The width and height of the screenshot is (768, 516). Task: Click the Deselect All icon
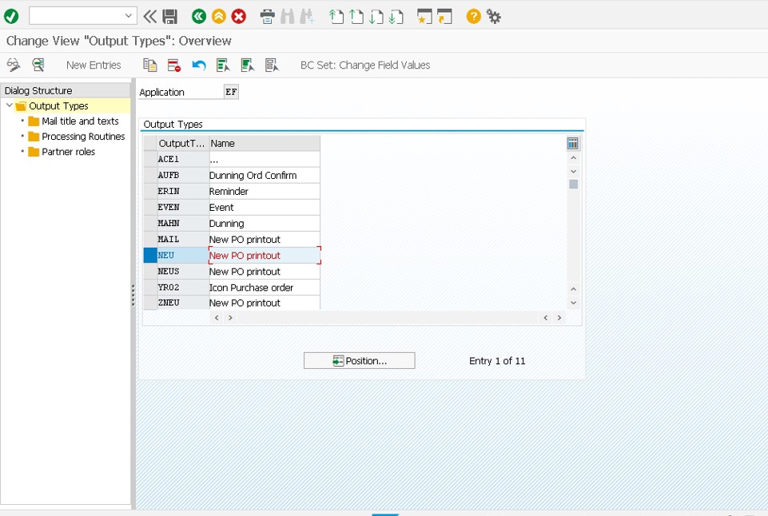point(272,65)
